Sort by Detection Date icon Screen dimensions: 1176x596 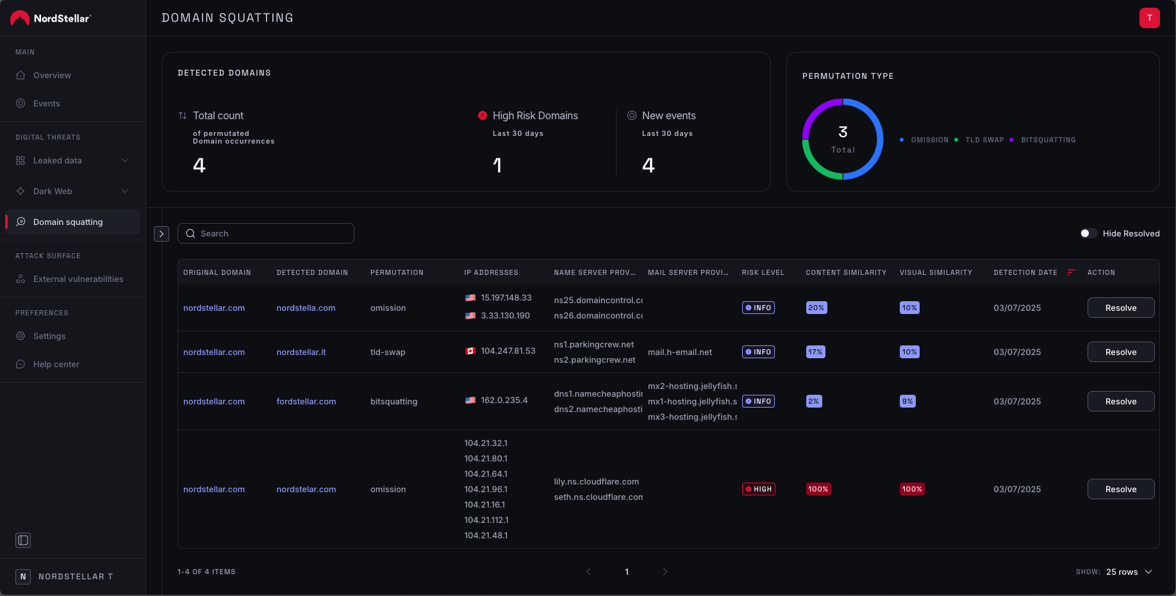[1071, 272]
